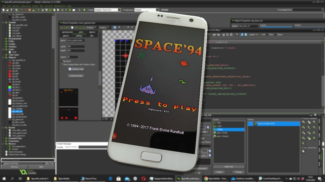325x182 pixels.
Task: Open taskbar search magnifier
Action: click(x=12, y=178)
